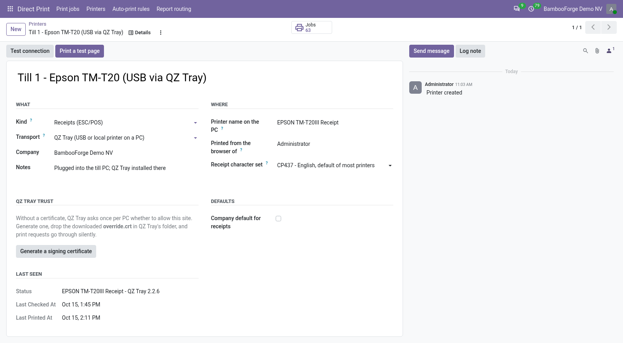This screenshot has height=343, width=623.
Task: Click Send message button
Action: click(x=431, y=51)
